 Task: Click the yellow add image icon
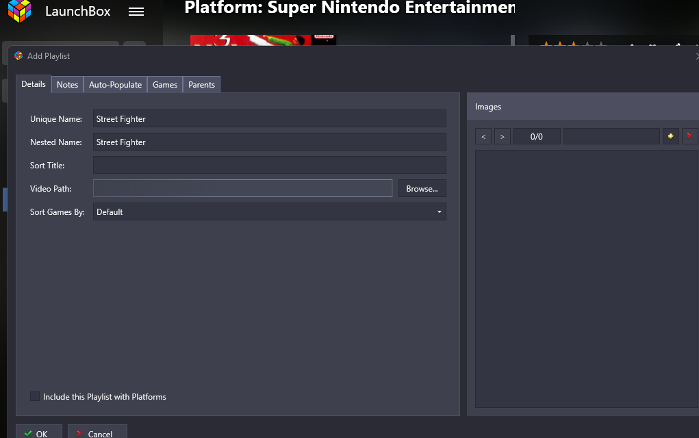[x=670, y=136]
